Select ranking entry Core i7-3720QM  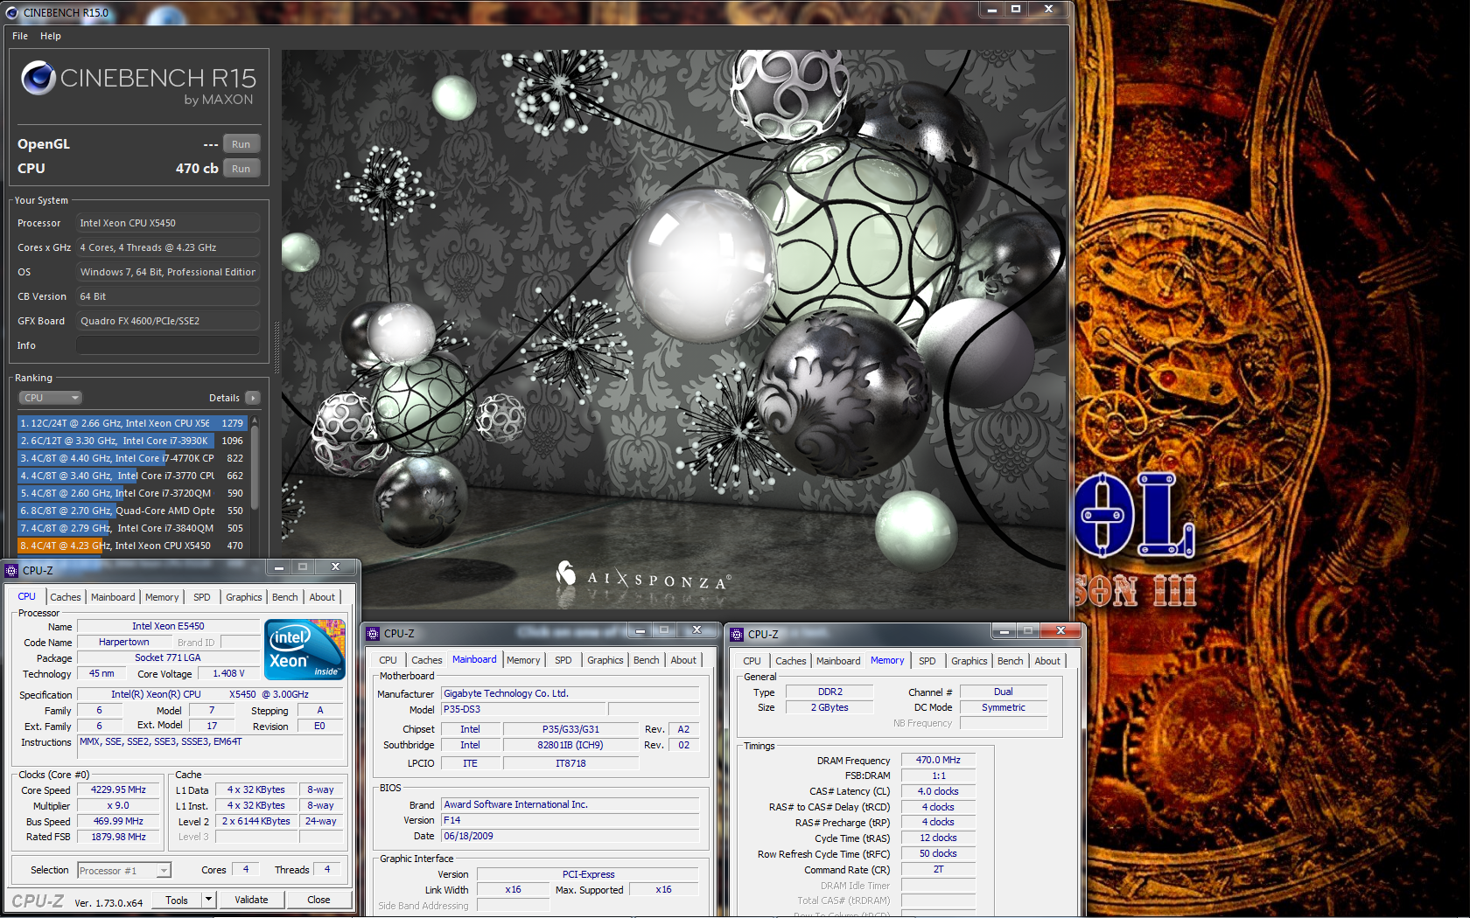(x=132, y=493)
